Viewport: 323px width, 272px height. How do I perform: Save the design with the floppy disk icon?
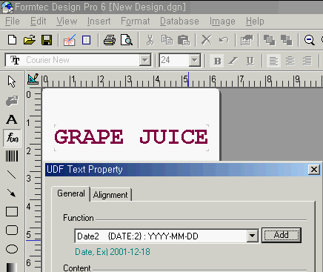[47, 40]
